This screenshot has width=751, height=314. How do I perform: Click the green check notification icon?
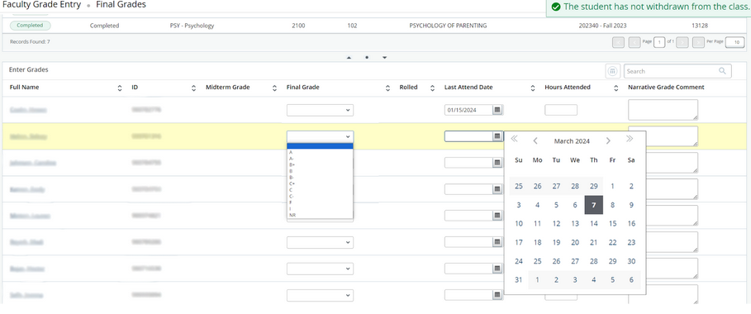click(x=555, y=7)
